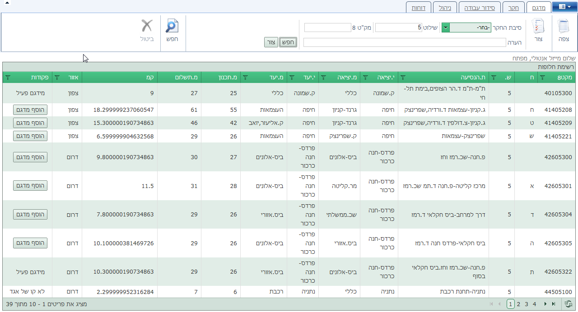Click the צפה document view icon
Screen dimensions: 578x312
click(564, 26)
